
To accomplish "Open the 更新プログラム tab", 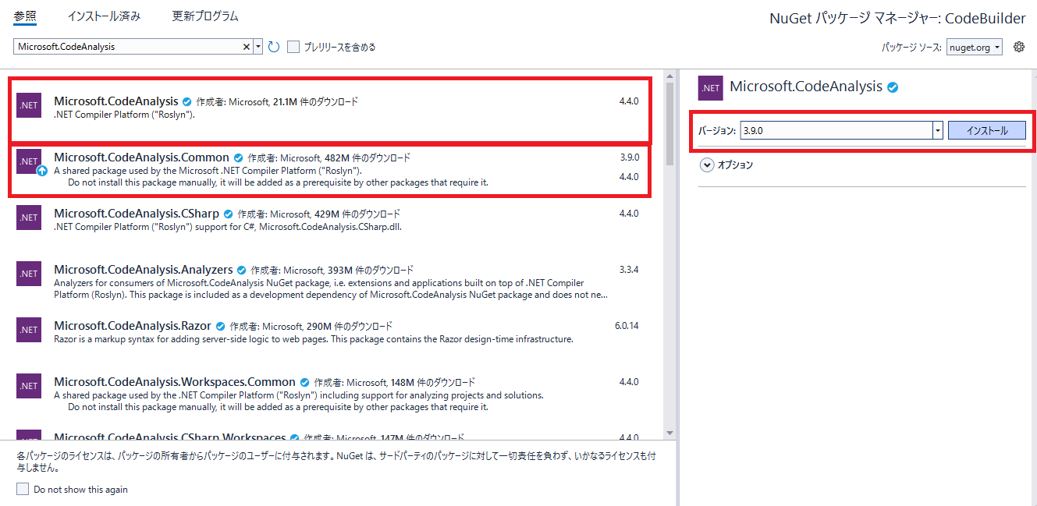I will click(204, 16).
